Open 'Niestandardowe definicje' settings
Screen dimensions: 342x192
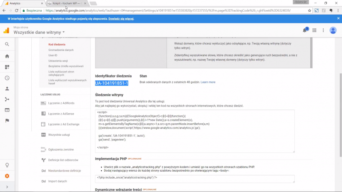pos(65,171)
